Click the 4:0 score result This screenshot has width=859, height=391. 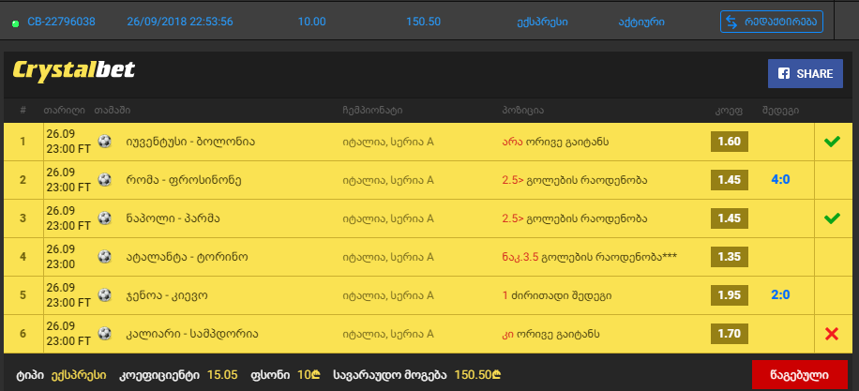(x=780, y=180)
